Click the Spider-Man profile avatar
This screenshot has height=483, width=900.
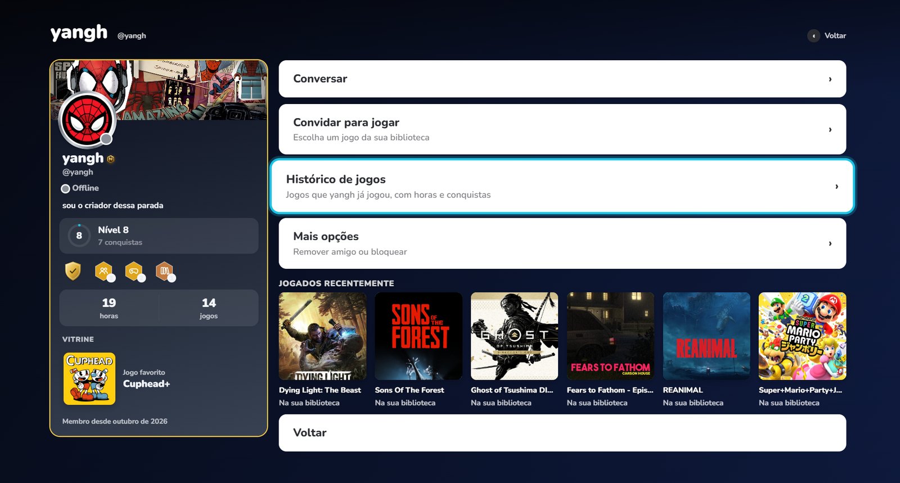(x=87, y=120)
